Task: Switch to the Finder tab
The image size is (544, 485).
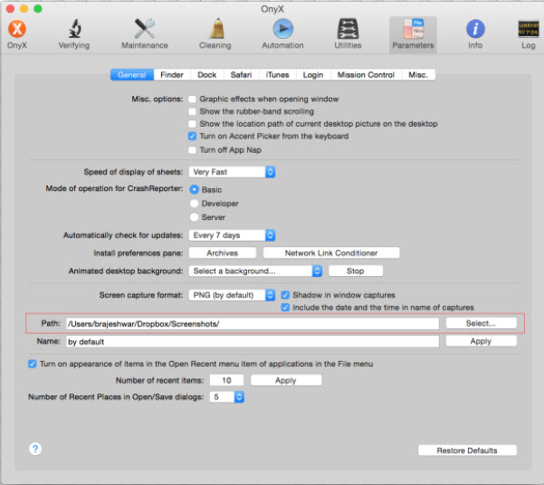Action: click(x=172, y=74)
